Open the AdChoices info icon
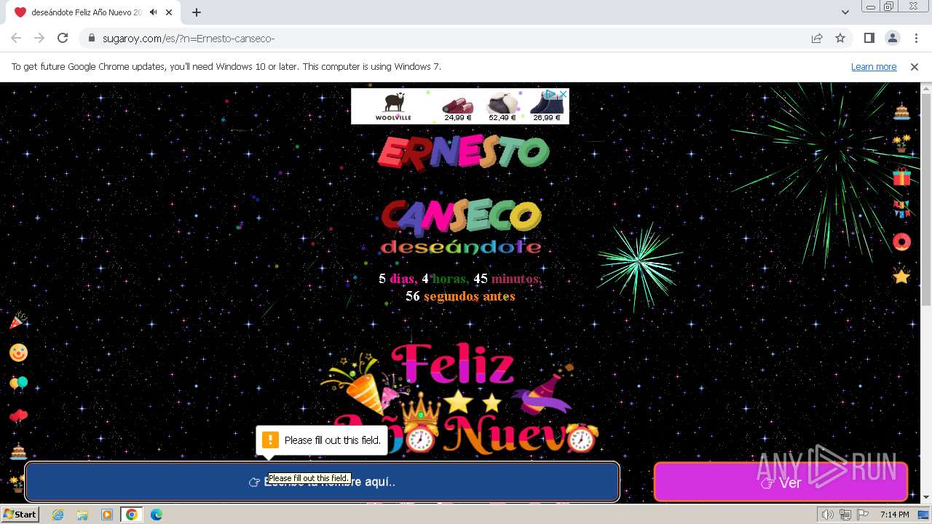932x524 pixels. [552, 94]
